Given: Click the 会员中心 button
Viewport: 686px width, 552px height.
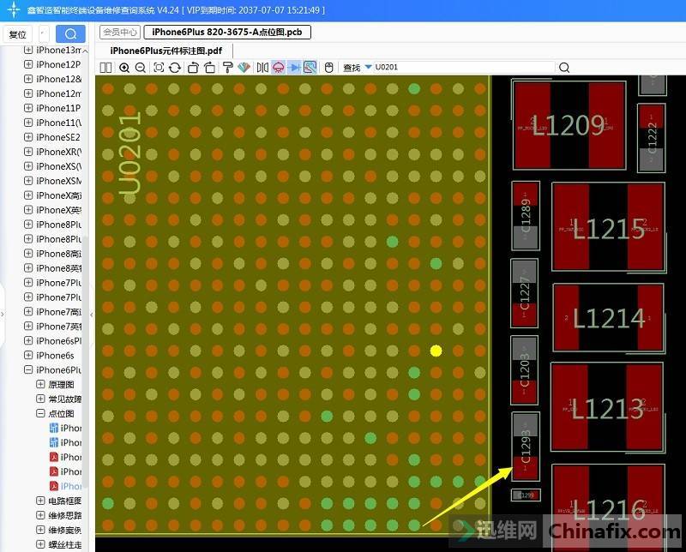Looking at the screenshot, I should [x=120, y=32].
